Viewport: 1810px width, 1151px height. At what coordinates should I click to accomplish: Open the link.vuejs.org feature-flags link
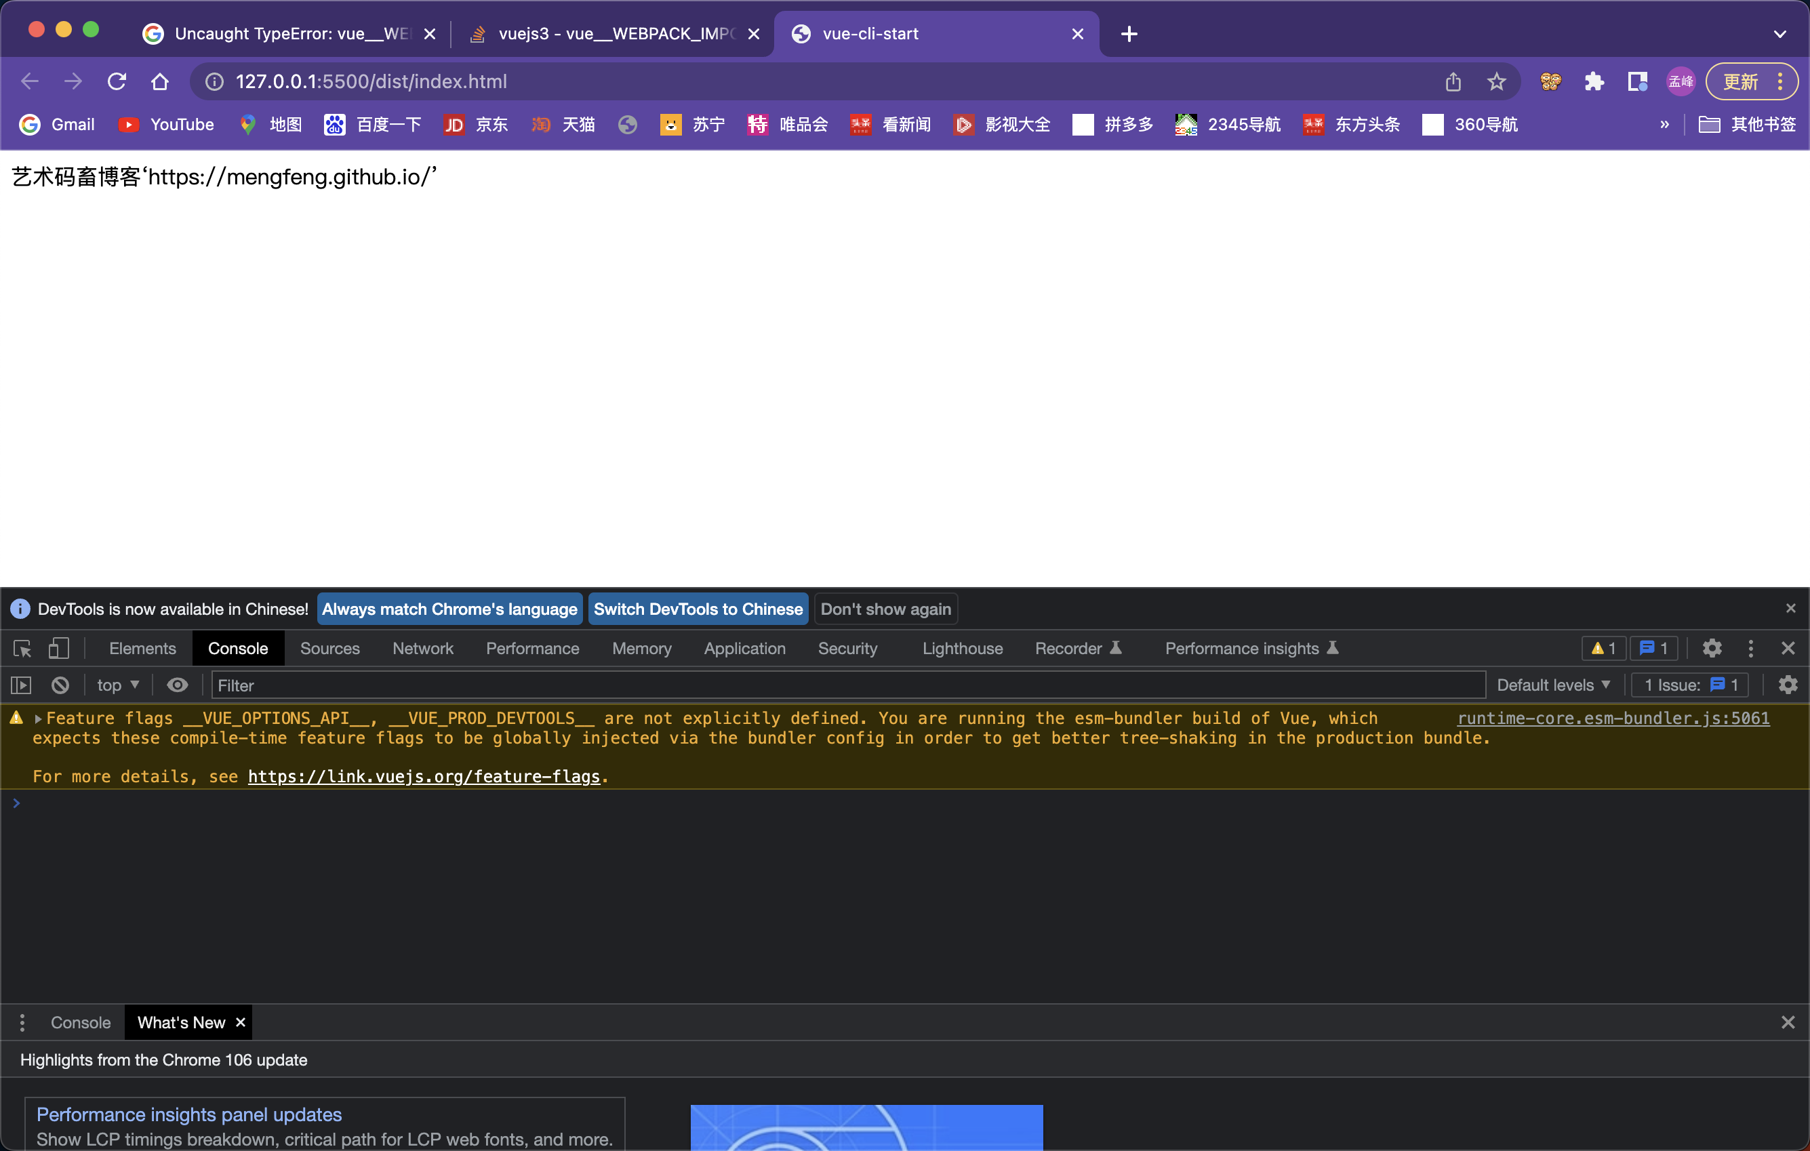pyautogui.click(x=424, y=776)
